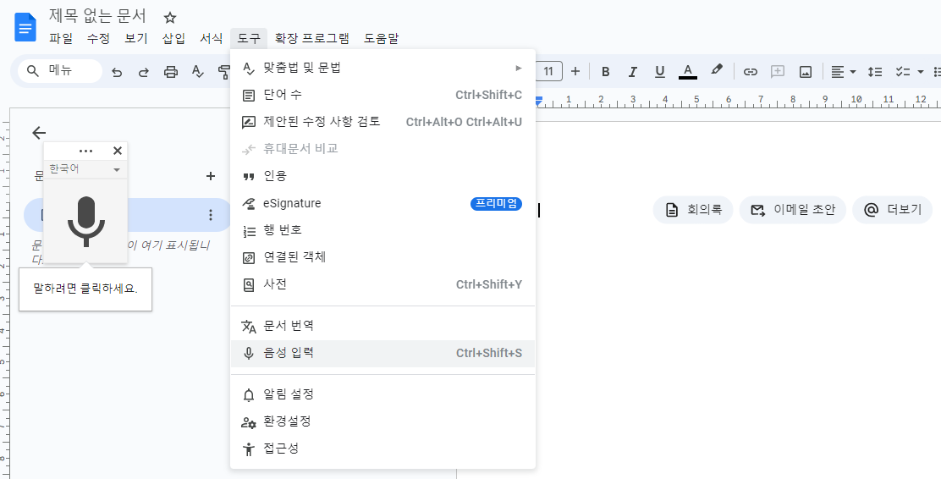
Task: Open the 확장 프로그램 menu
Action: (311, 38)
